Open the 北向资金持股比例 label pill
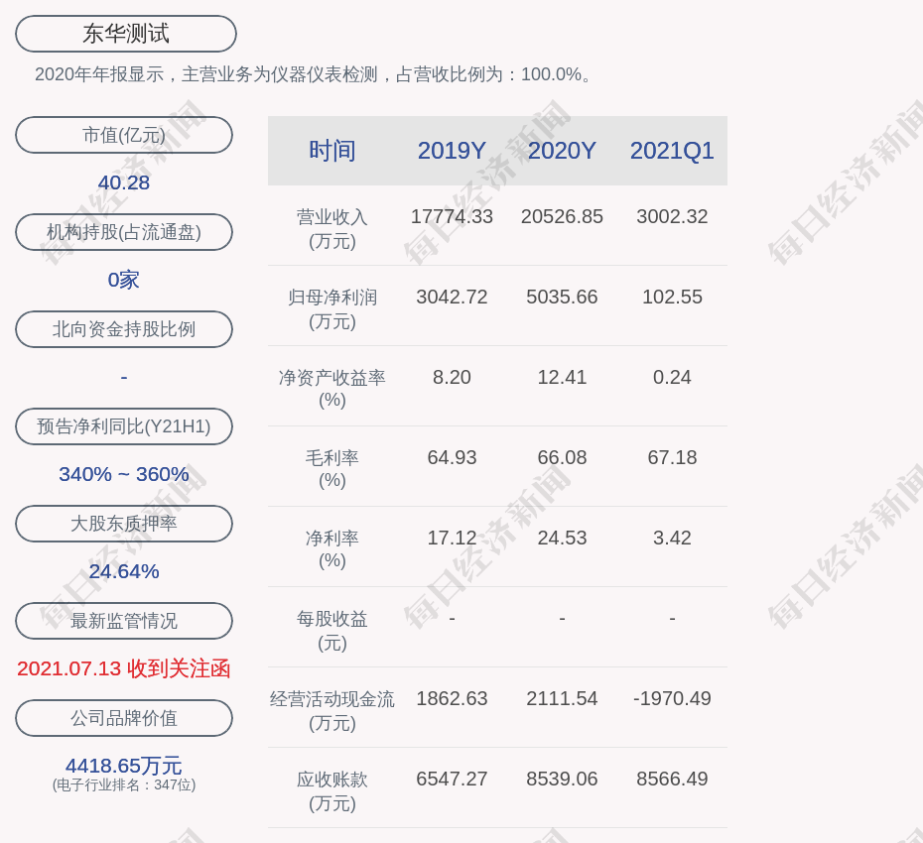 [124, 329]
